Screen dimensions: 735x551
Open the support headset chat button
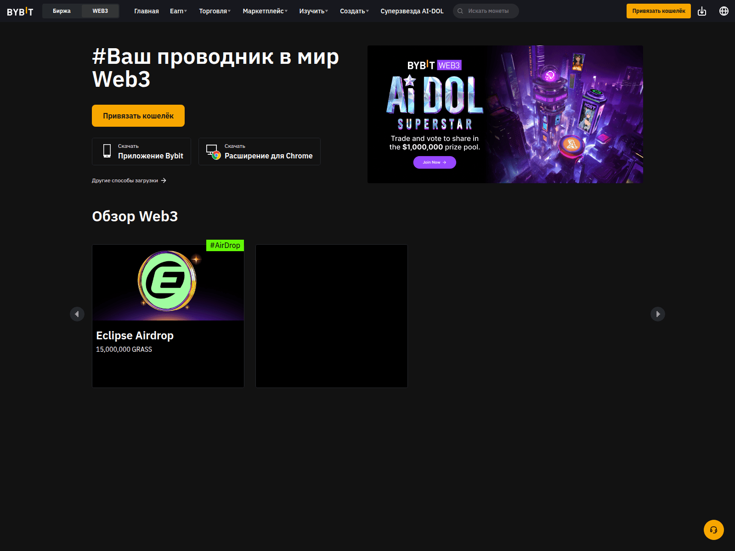713,530
